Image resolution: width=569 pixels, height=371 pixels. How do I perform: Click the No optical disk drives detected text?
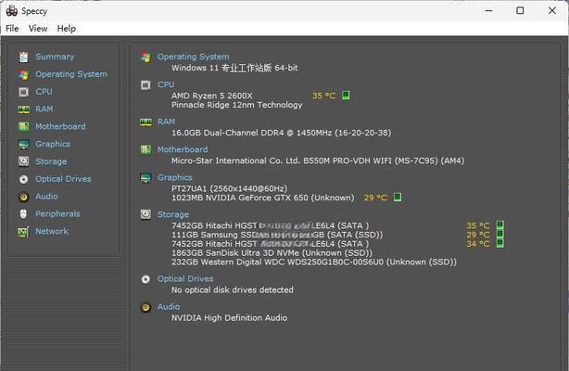pyautogui.click(x=233, y=290)
